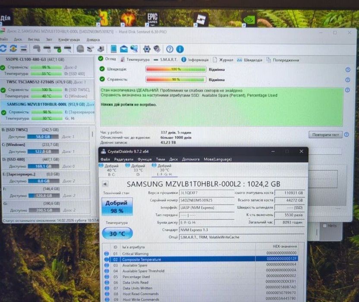Click the Добрий 98 % health status button

click(117, 207)
